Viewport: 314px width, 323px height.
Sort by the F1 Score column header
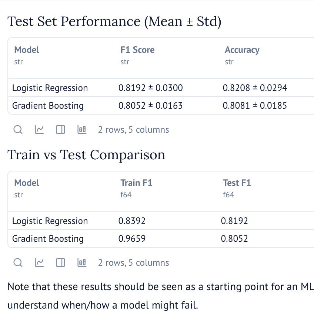[137, 50]
